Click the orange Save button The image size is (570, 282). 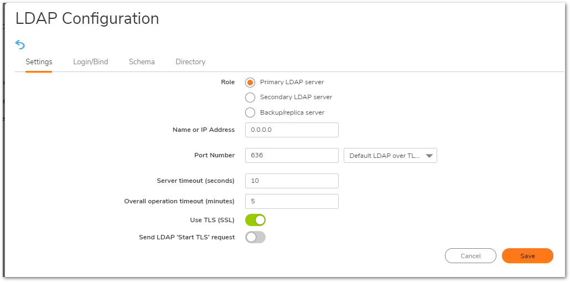527,256
